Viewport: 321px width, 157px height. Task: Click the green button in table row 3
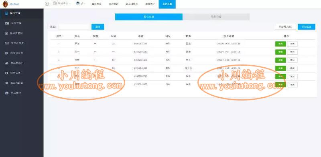tap(280, 60)
